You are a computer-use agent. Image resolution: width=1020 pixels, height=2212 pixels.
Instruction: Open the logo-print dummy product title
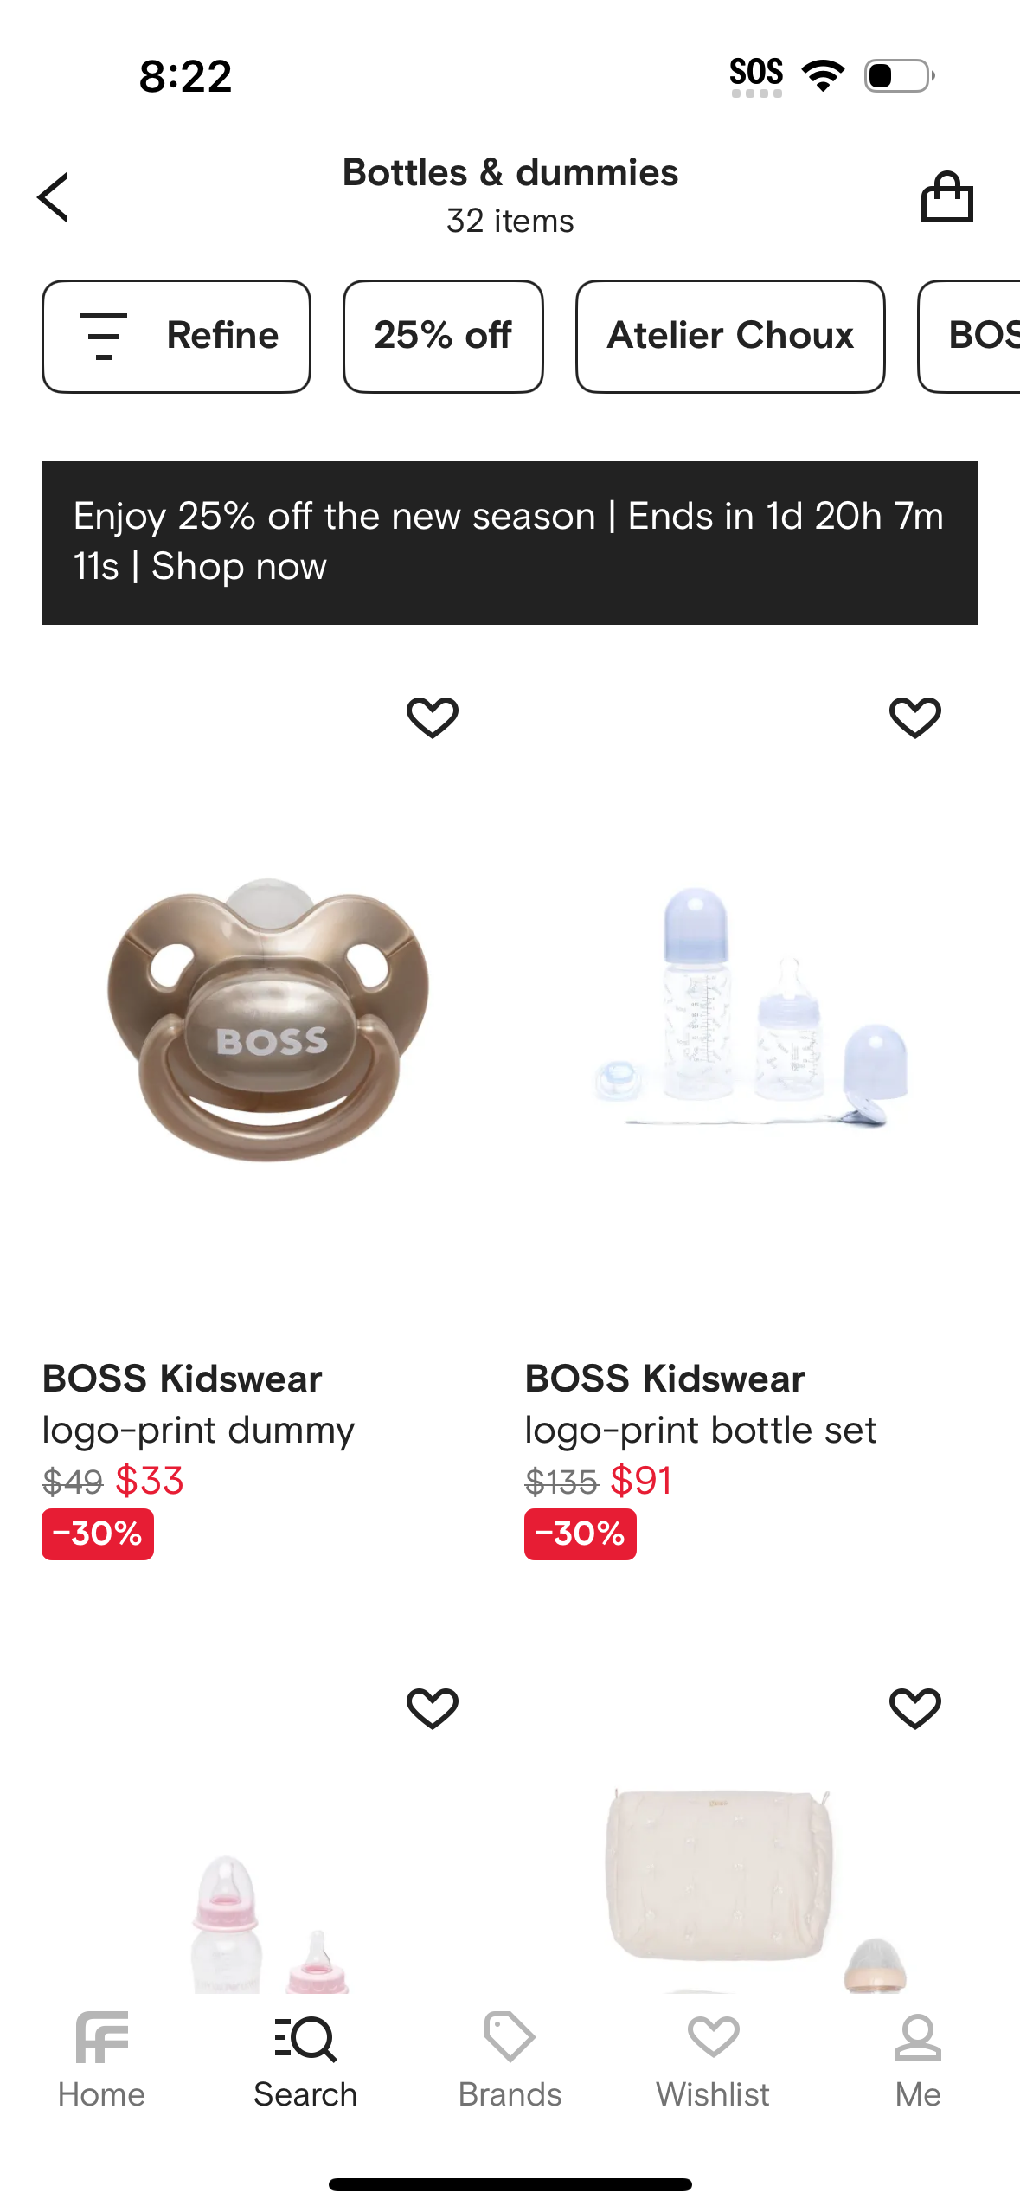coord(198,1431)
